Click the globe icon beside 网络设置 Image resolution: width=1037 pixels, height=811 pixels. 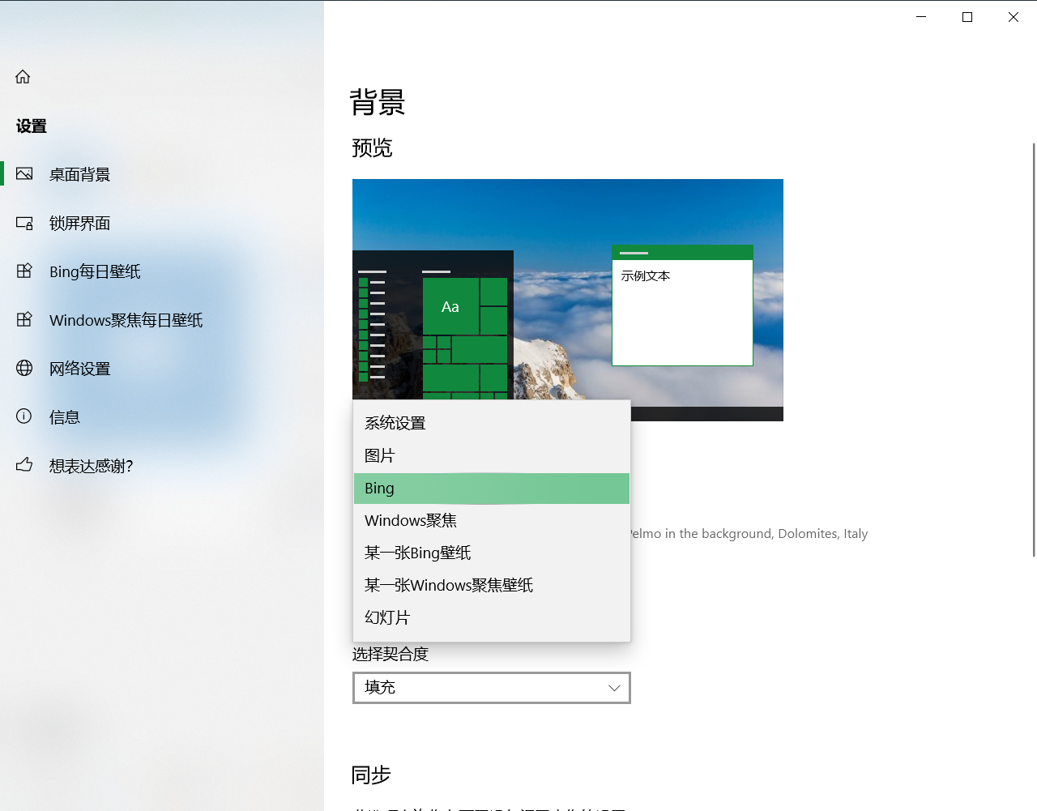(x=24, y=368)
